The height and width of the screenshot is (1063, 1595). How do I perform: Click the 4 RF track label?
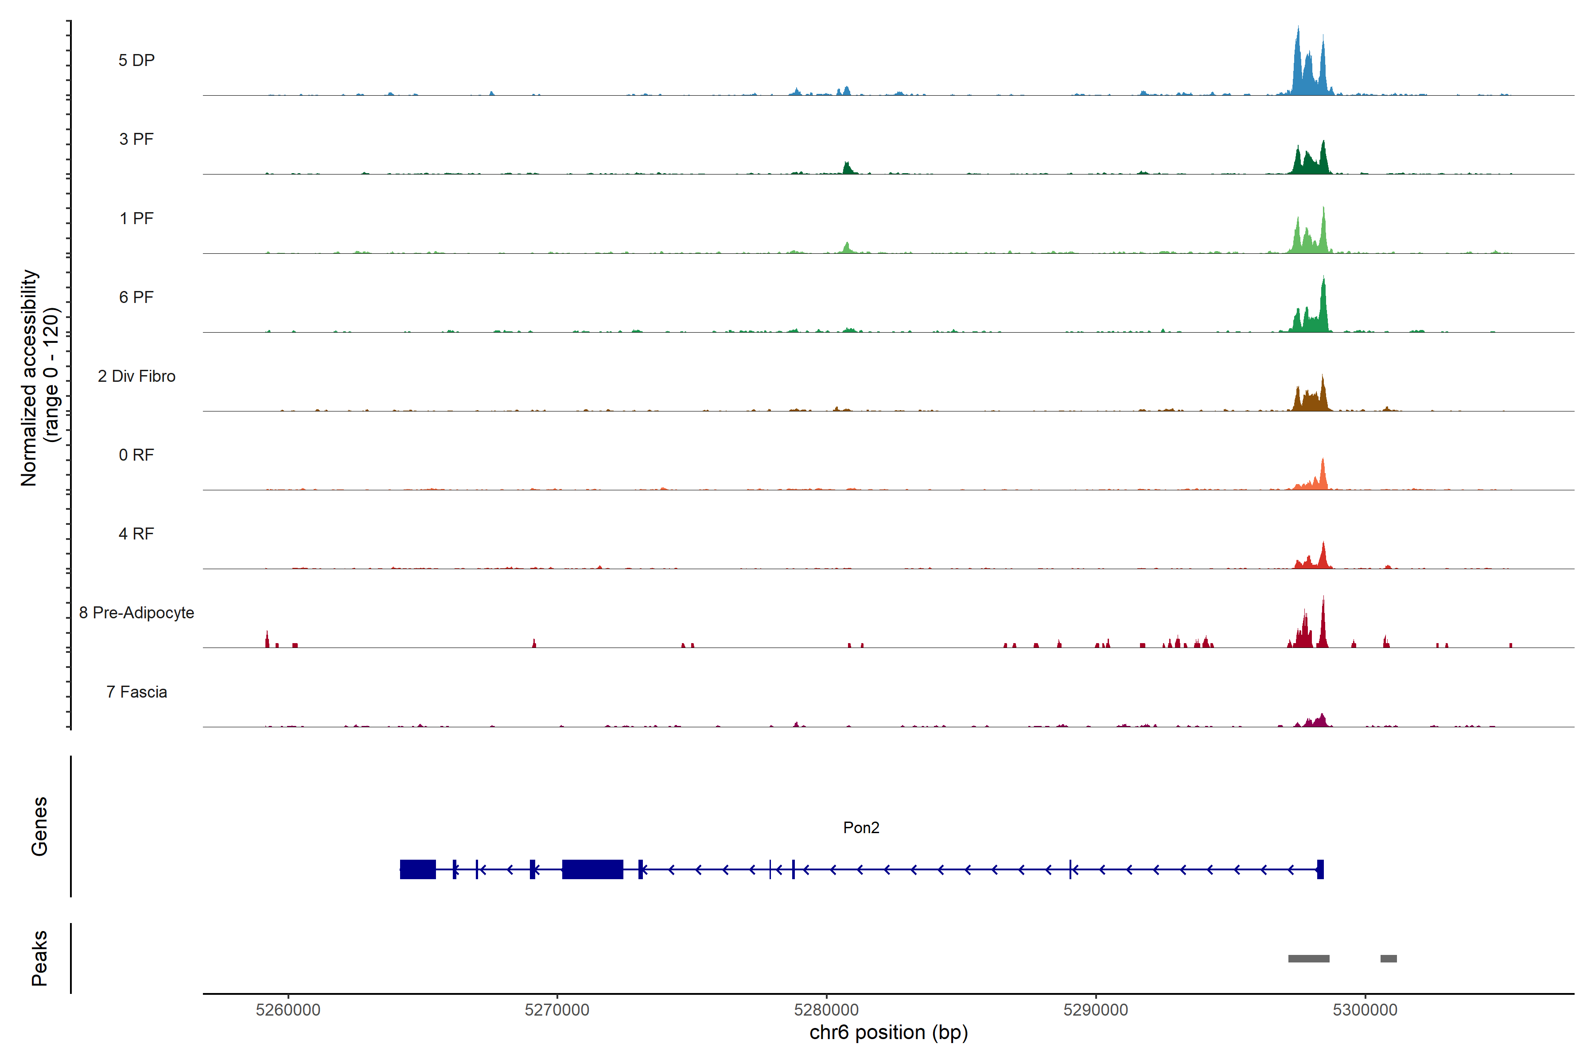(x=136, y=534)
